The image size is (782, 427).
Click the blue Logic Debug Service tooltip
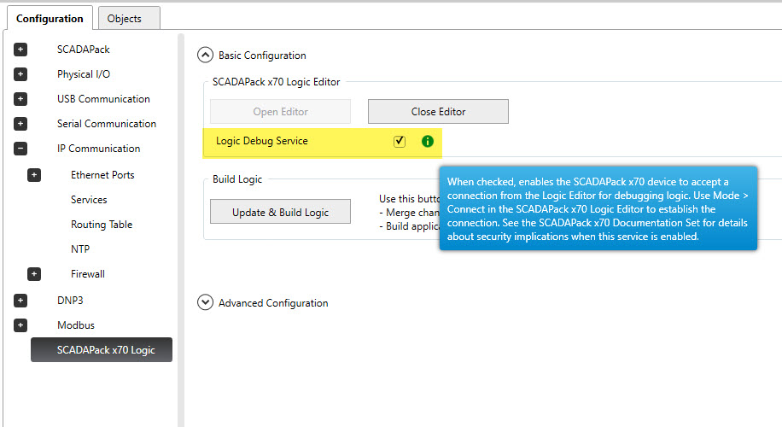598,208
